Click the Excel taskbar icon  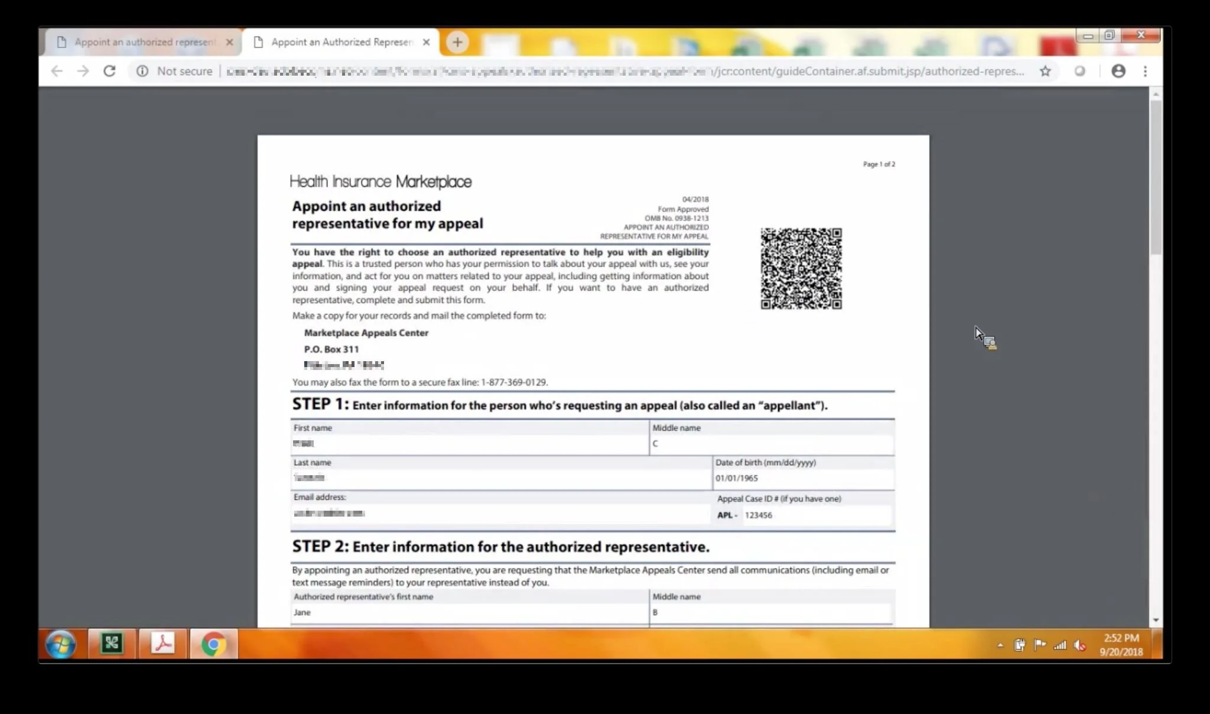tap(112, 644)
